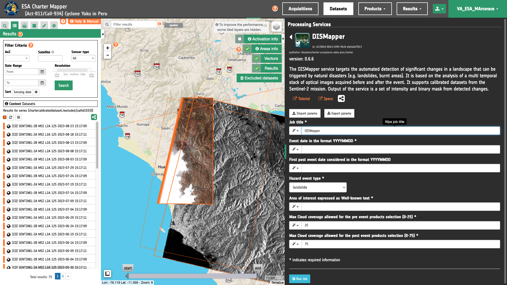Uncheck the Vectors layer checkbox

click(x=256, y=59)
